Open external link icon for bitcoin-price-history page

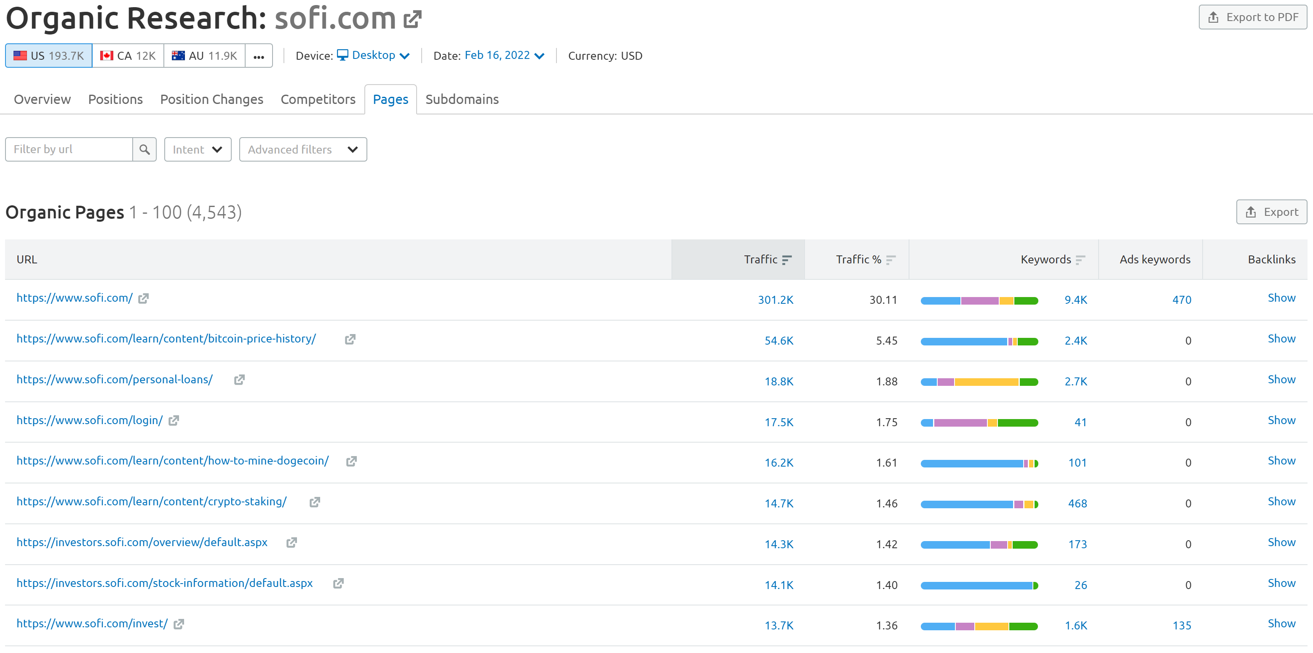350,339
